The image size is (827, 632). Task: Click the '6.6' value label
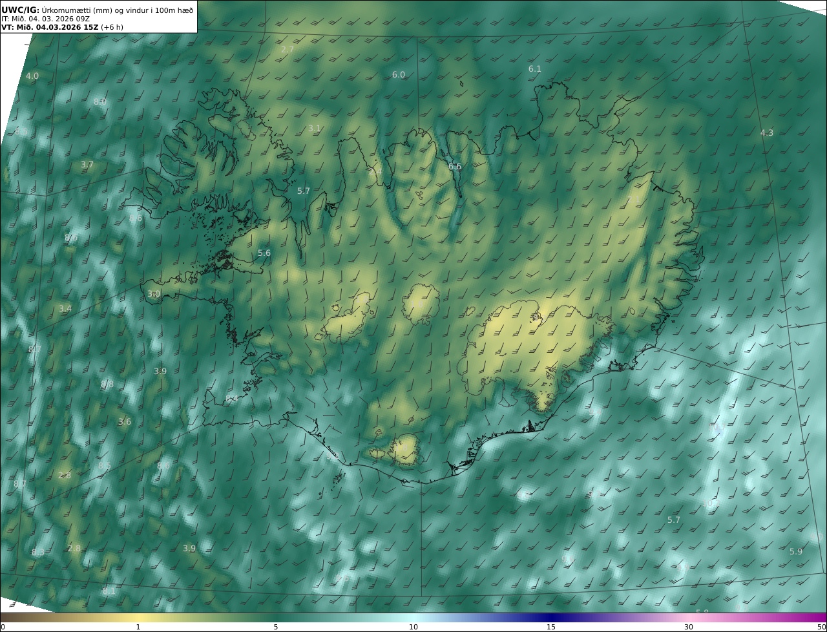coord(455,167)
